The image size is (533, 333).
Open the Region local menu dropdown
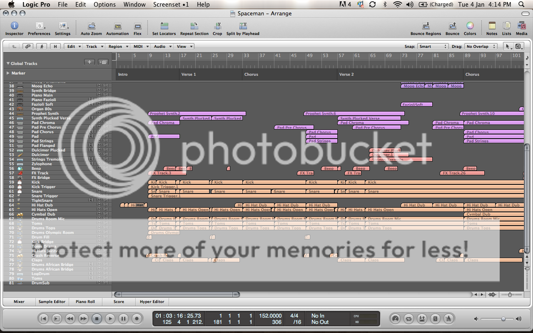(x=117, y=47)
